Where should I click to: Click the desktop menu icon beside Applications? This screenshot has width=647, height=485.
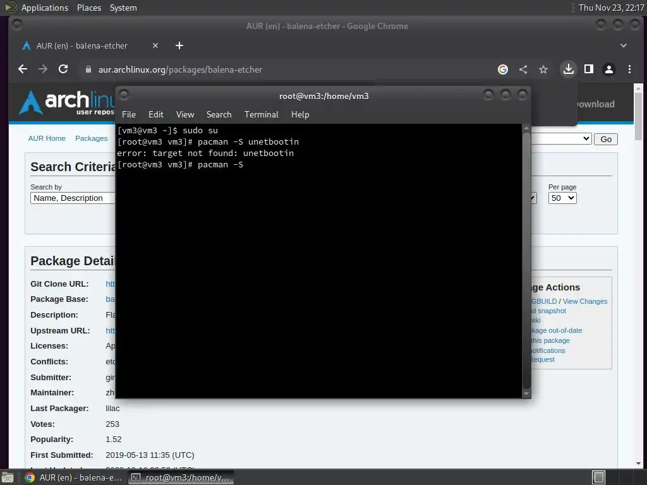point(10,8)
